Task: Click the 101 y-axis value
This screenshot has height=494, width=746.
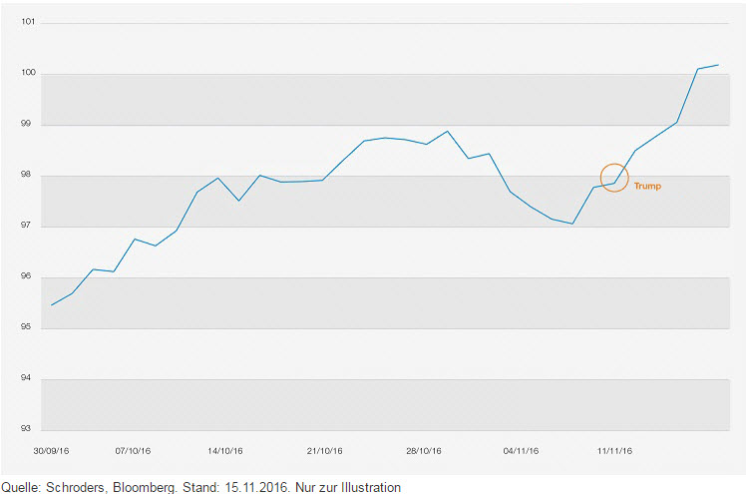Action: [x=28, y=21]
